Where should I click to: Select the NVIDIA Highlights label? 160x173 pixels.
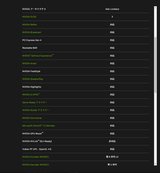(32, 87)
